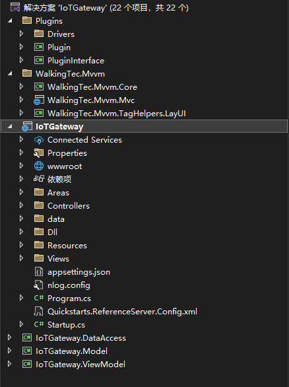289x387 pixels.
Task: Click the C# file icon for Program.cs
Action: [39, 298]
